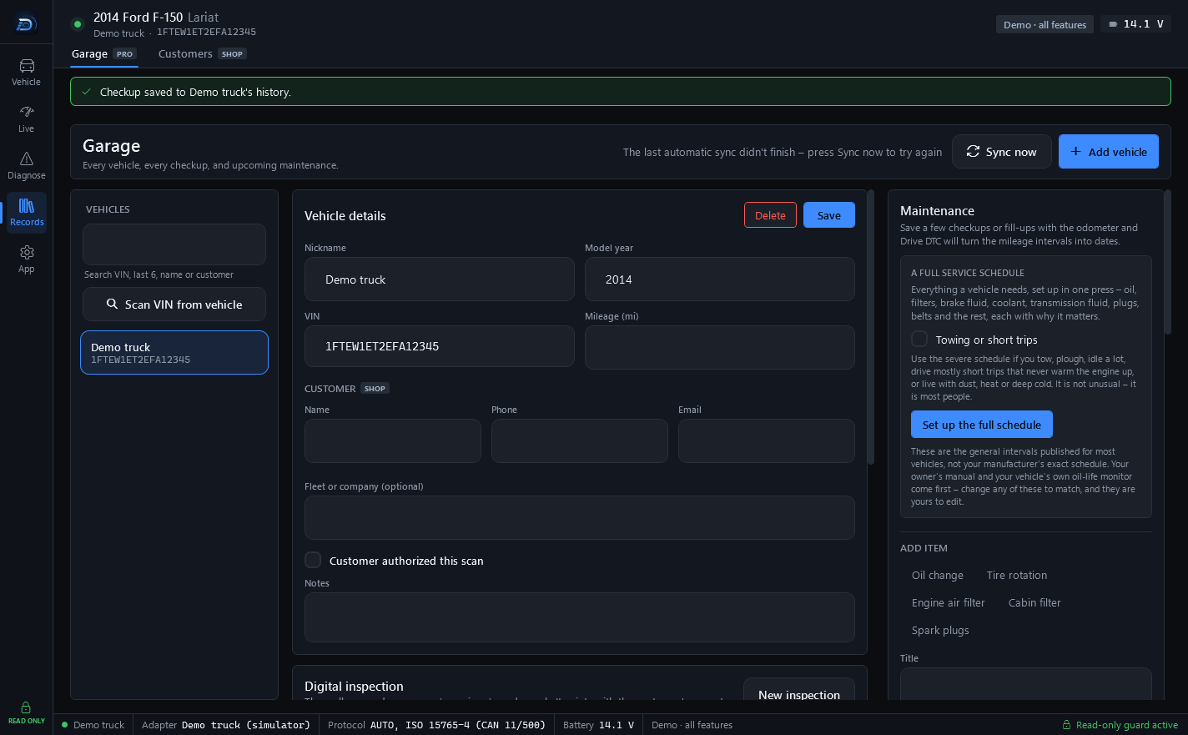Click the checkmark in the saved banner
The height and width of the screenshot is (735, 1188).
coord(87,92)
